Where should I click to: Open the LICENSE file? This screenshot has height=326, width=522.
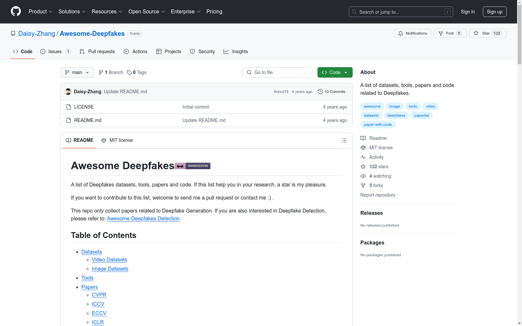click(x=84, y=107)
